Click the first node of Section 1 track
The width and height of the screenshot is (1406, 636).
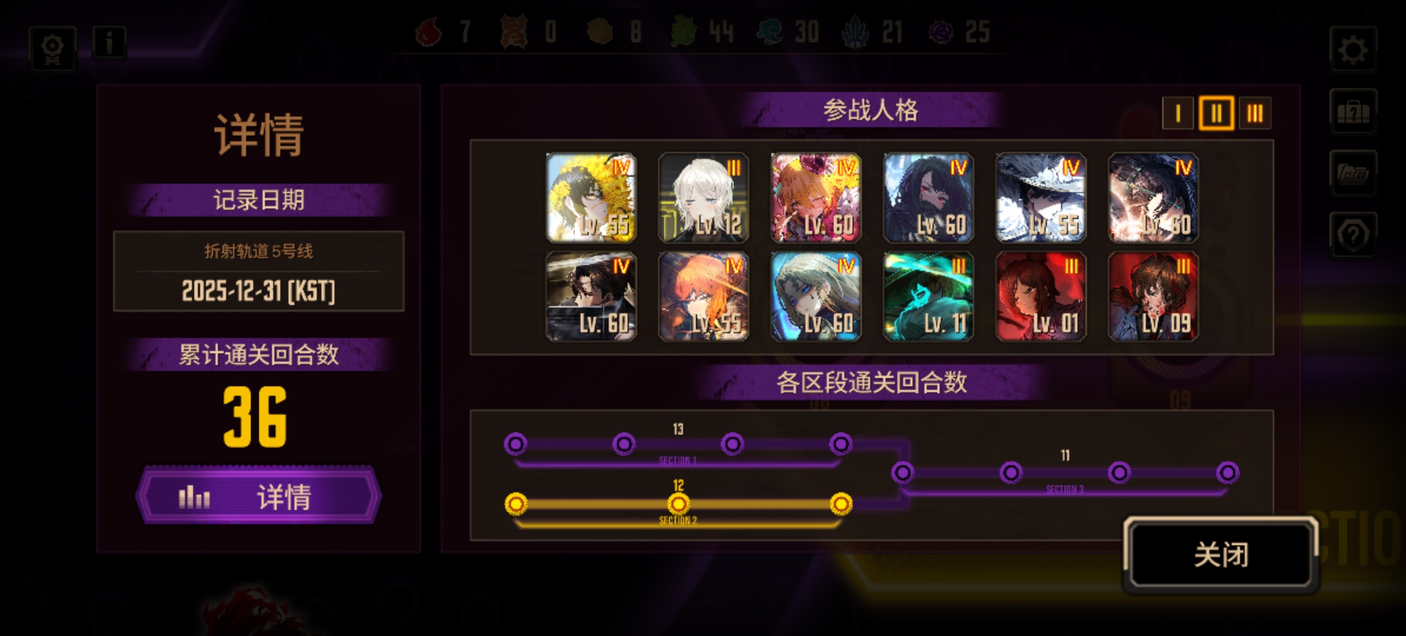click(x=515, y=443)
